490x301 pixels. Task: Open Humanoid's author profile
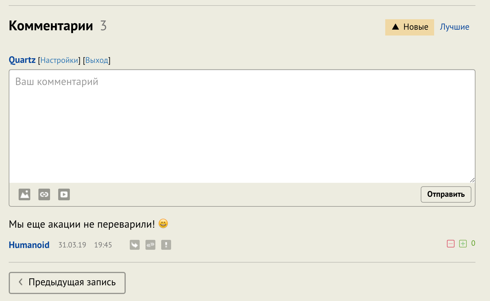pyautogui.click(x=29, y=245)
